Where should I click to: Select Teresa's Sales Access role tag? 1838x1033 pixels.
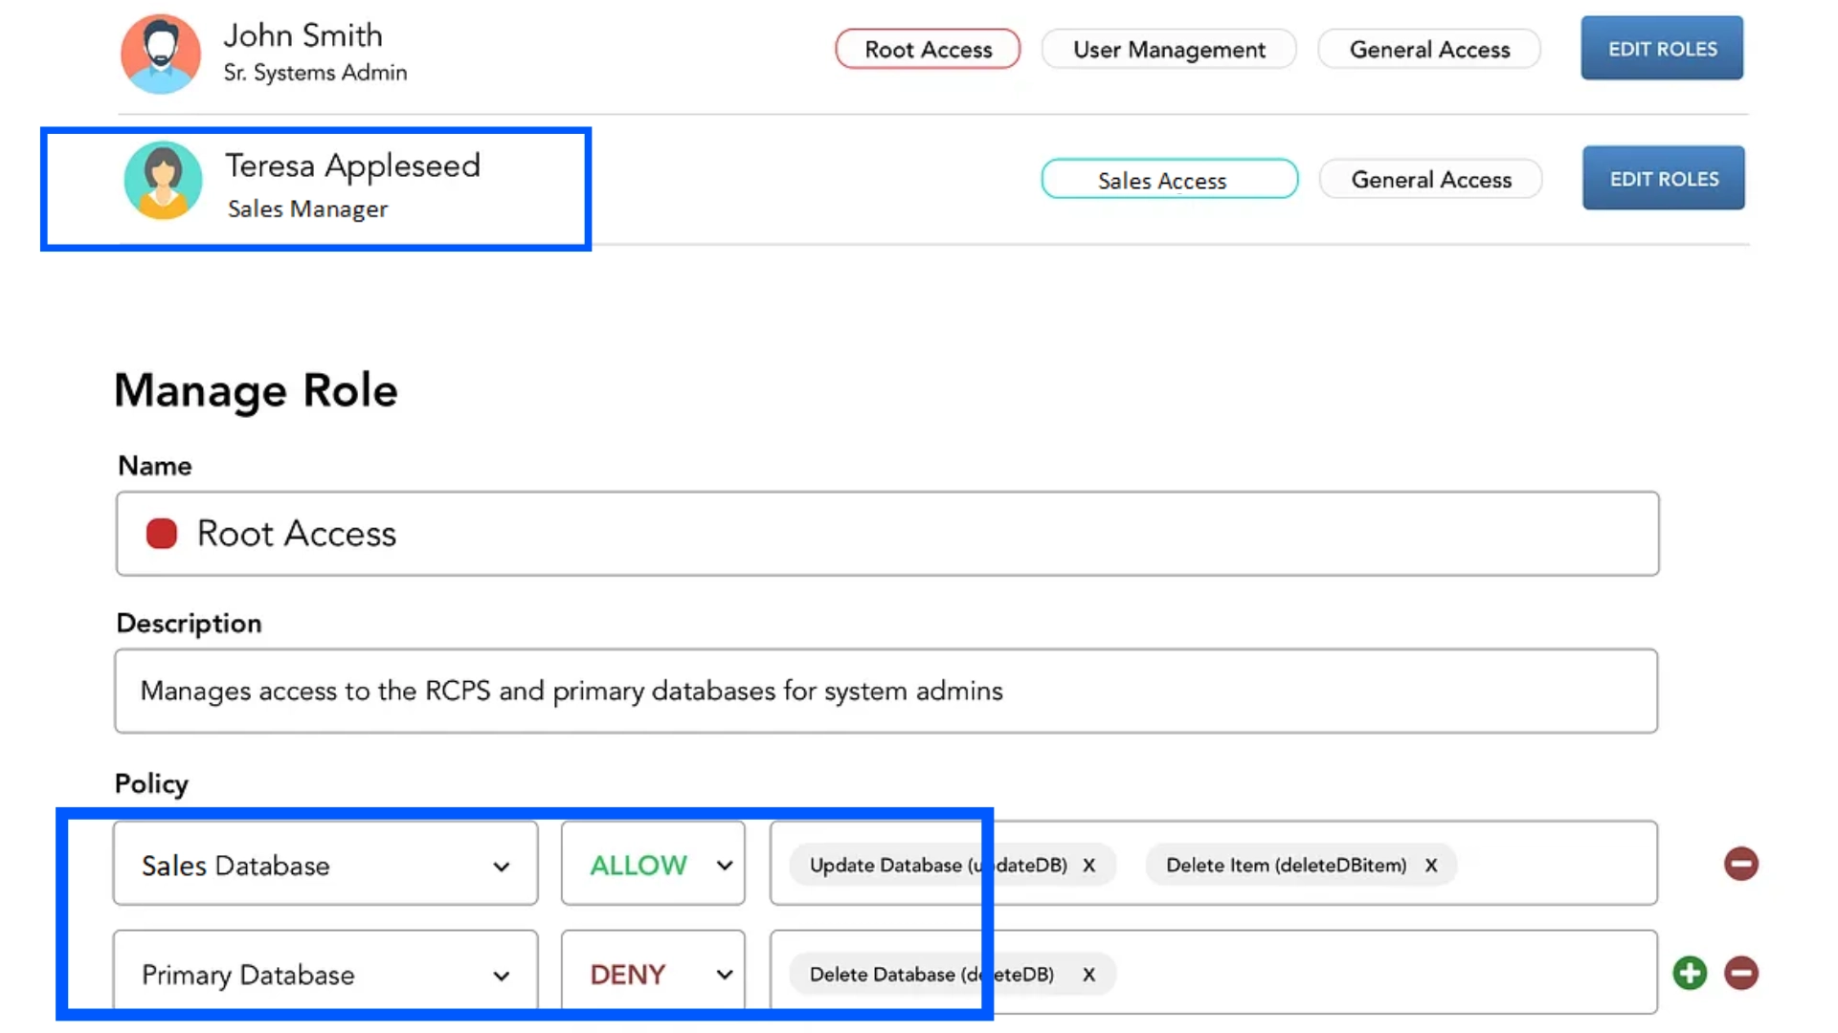[1169, 180]
